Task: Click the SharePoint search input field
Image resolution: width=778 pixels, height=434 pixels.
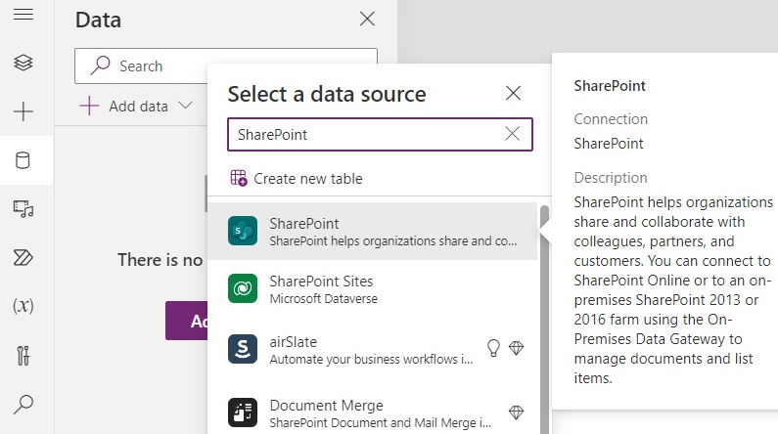Action: 380,134
